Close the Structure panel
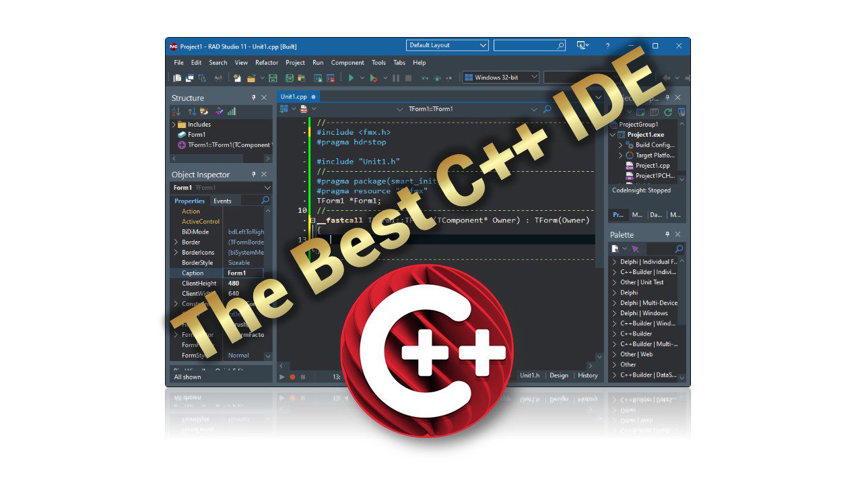The width and height of the screenshot is (862, 485). click(x=264, y=98)
